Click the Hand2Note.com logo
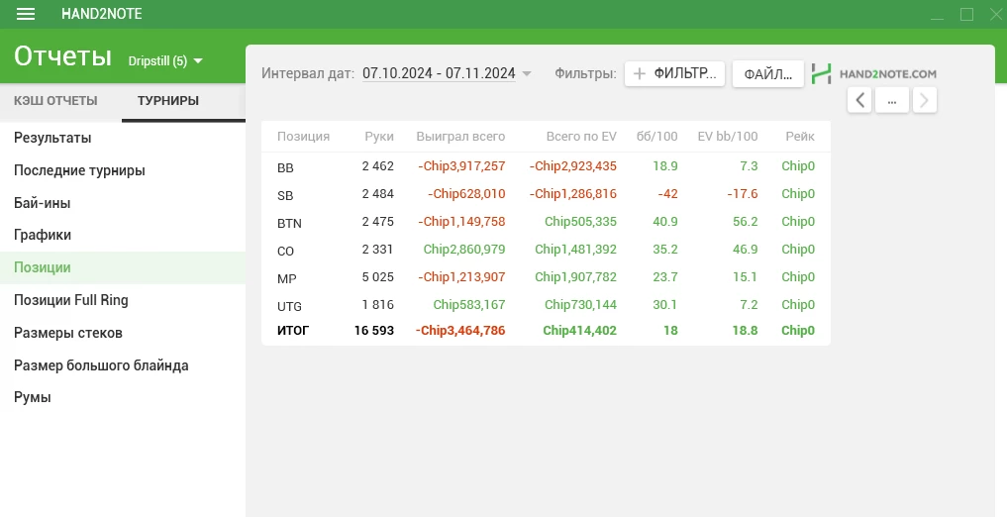The image size is (1007, 517). 873,73
